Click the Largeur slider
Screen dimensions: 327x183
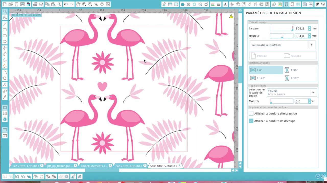coord(282,28)
